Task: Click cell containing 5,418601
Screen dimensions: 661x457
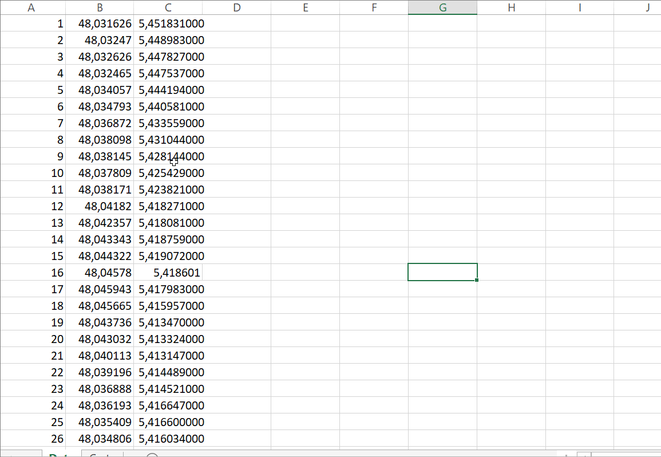Action: click(168, 273)
